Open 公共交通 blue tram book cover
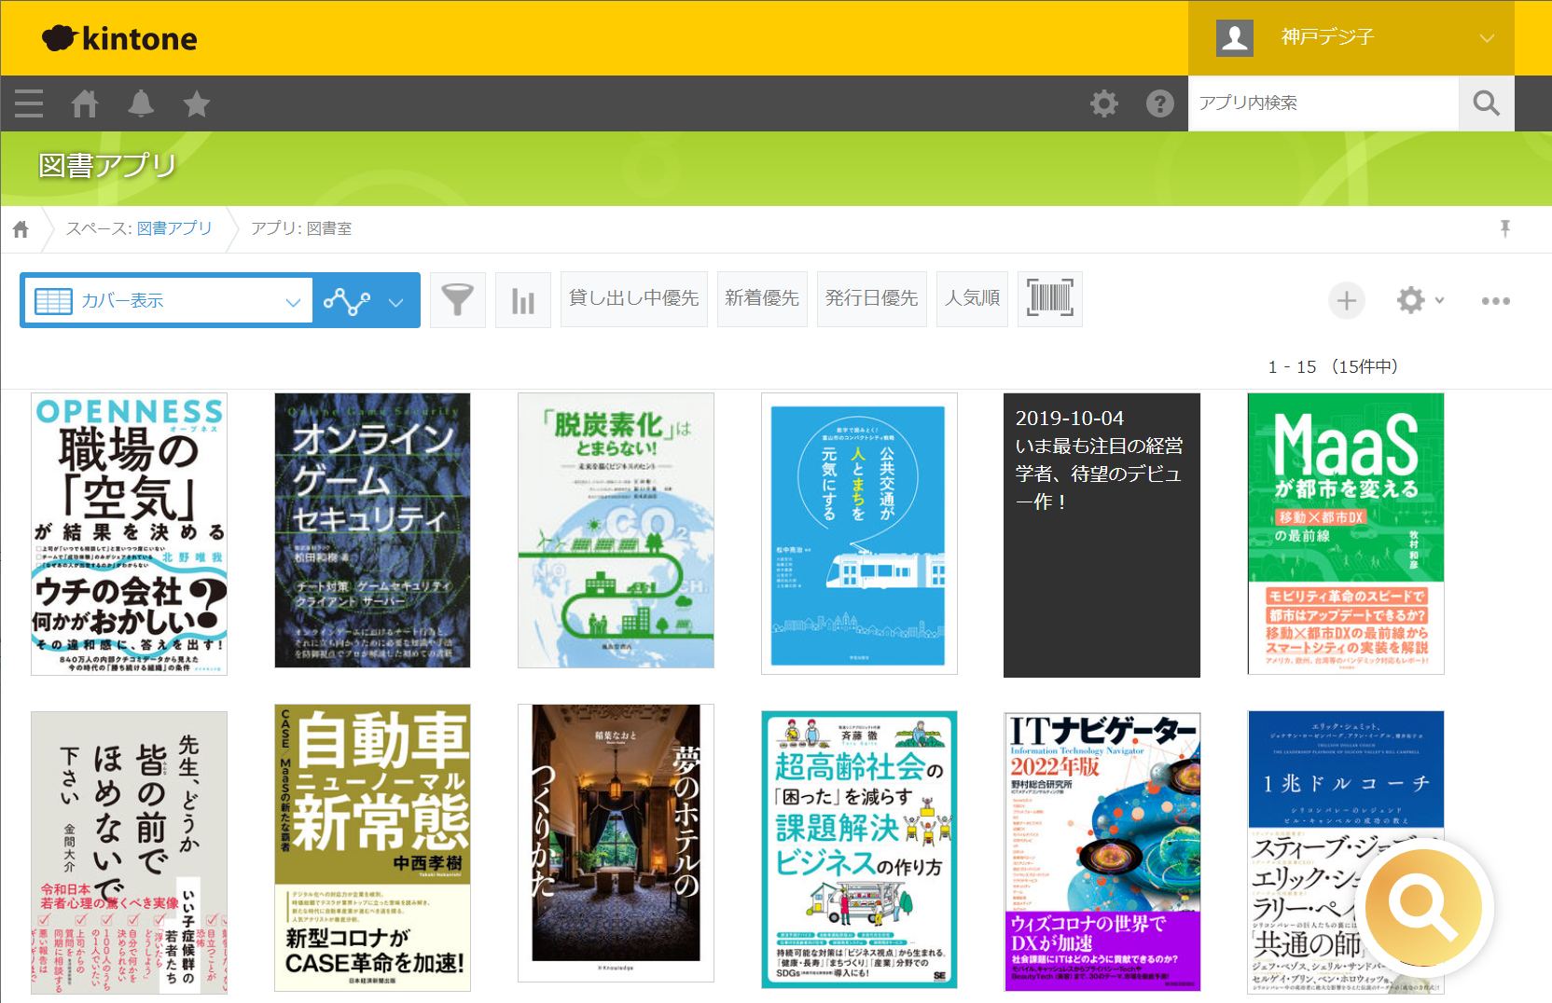This screenshot has width=1552, height=1003. click(x=859, y=533)
